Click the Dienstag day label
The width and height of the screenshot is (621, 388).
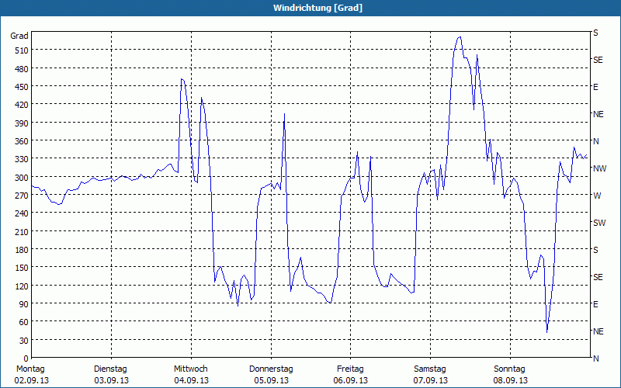[110, 369]
